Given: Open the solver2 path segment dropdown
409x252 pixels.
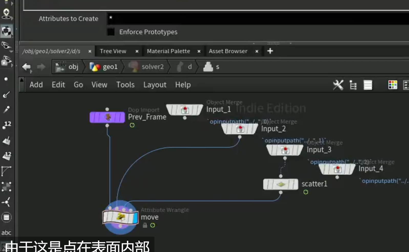Looking at the screenshot, I should 146,67.
